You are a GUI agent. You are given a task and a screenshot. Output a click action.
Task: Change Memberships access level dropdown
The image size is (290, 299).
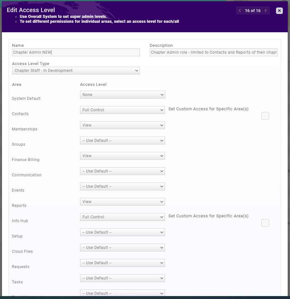point(122,125)
